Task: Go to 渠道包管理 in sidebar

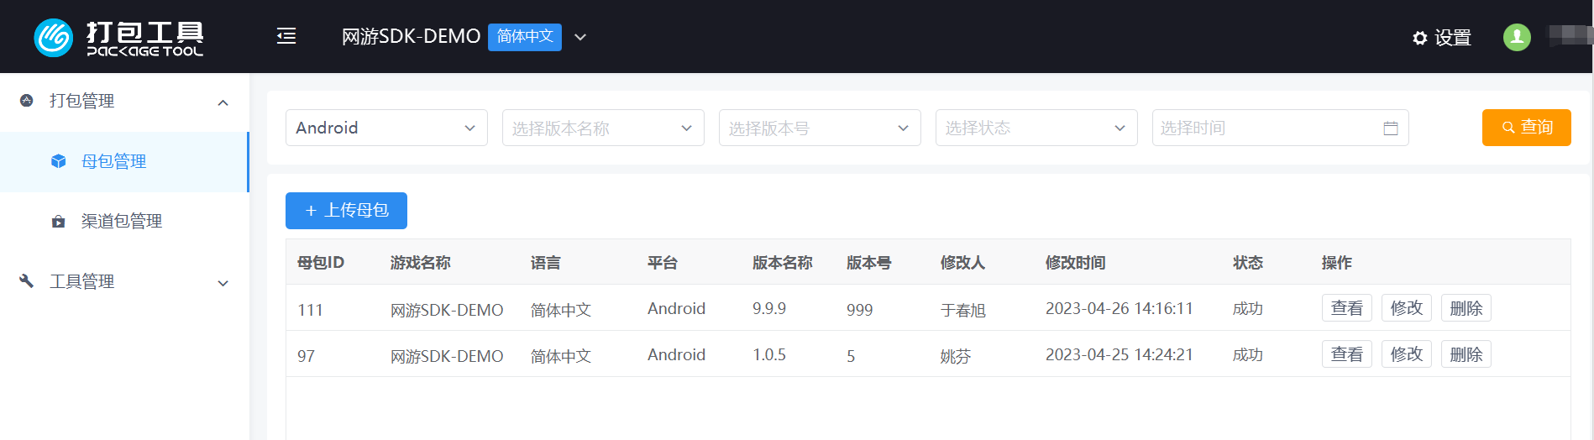Action: point(121,222)
